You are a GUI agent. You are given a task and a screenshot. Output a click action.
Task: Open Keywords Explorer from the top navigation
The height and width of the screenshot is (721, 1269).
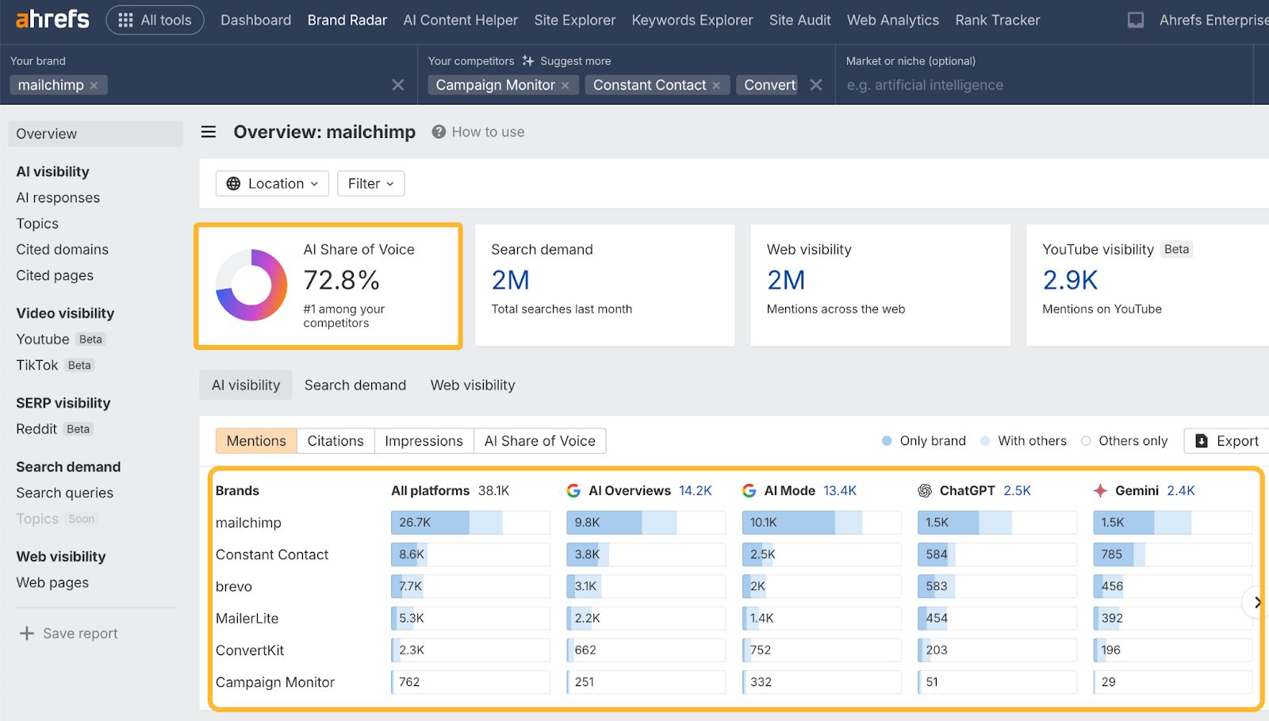tap(692, 20)
